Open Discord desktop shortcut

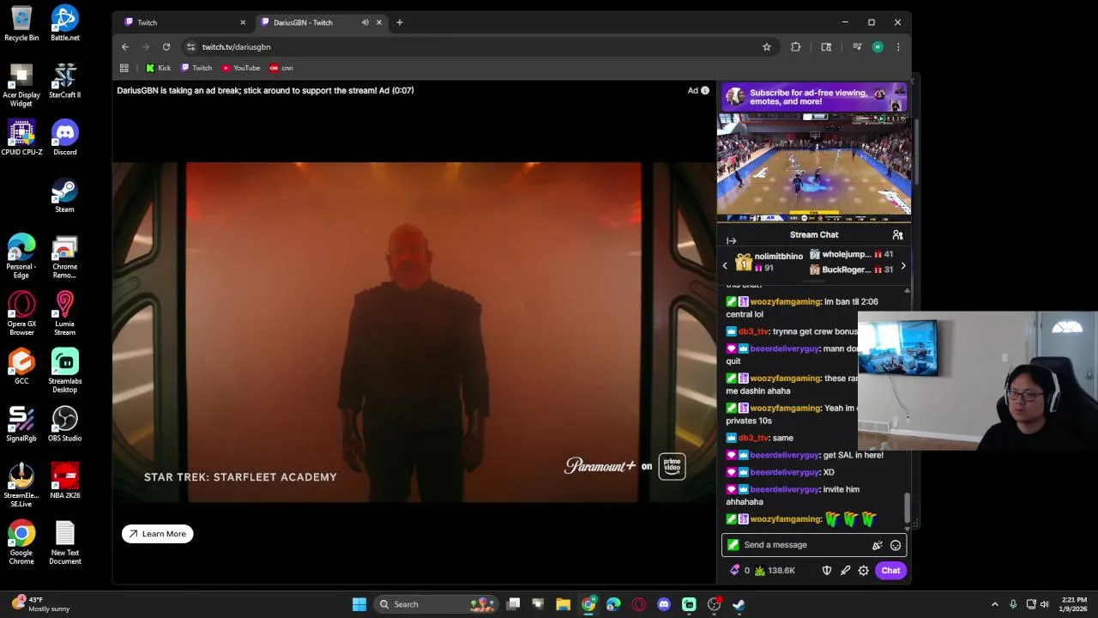coord(65,138)
